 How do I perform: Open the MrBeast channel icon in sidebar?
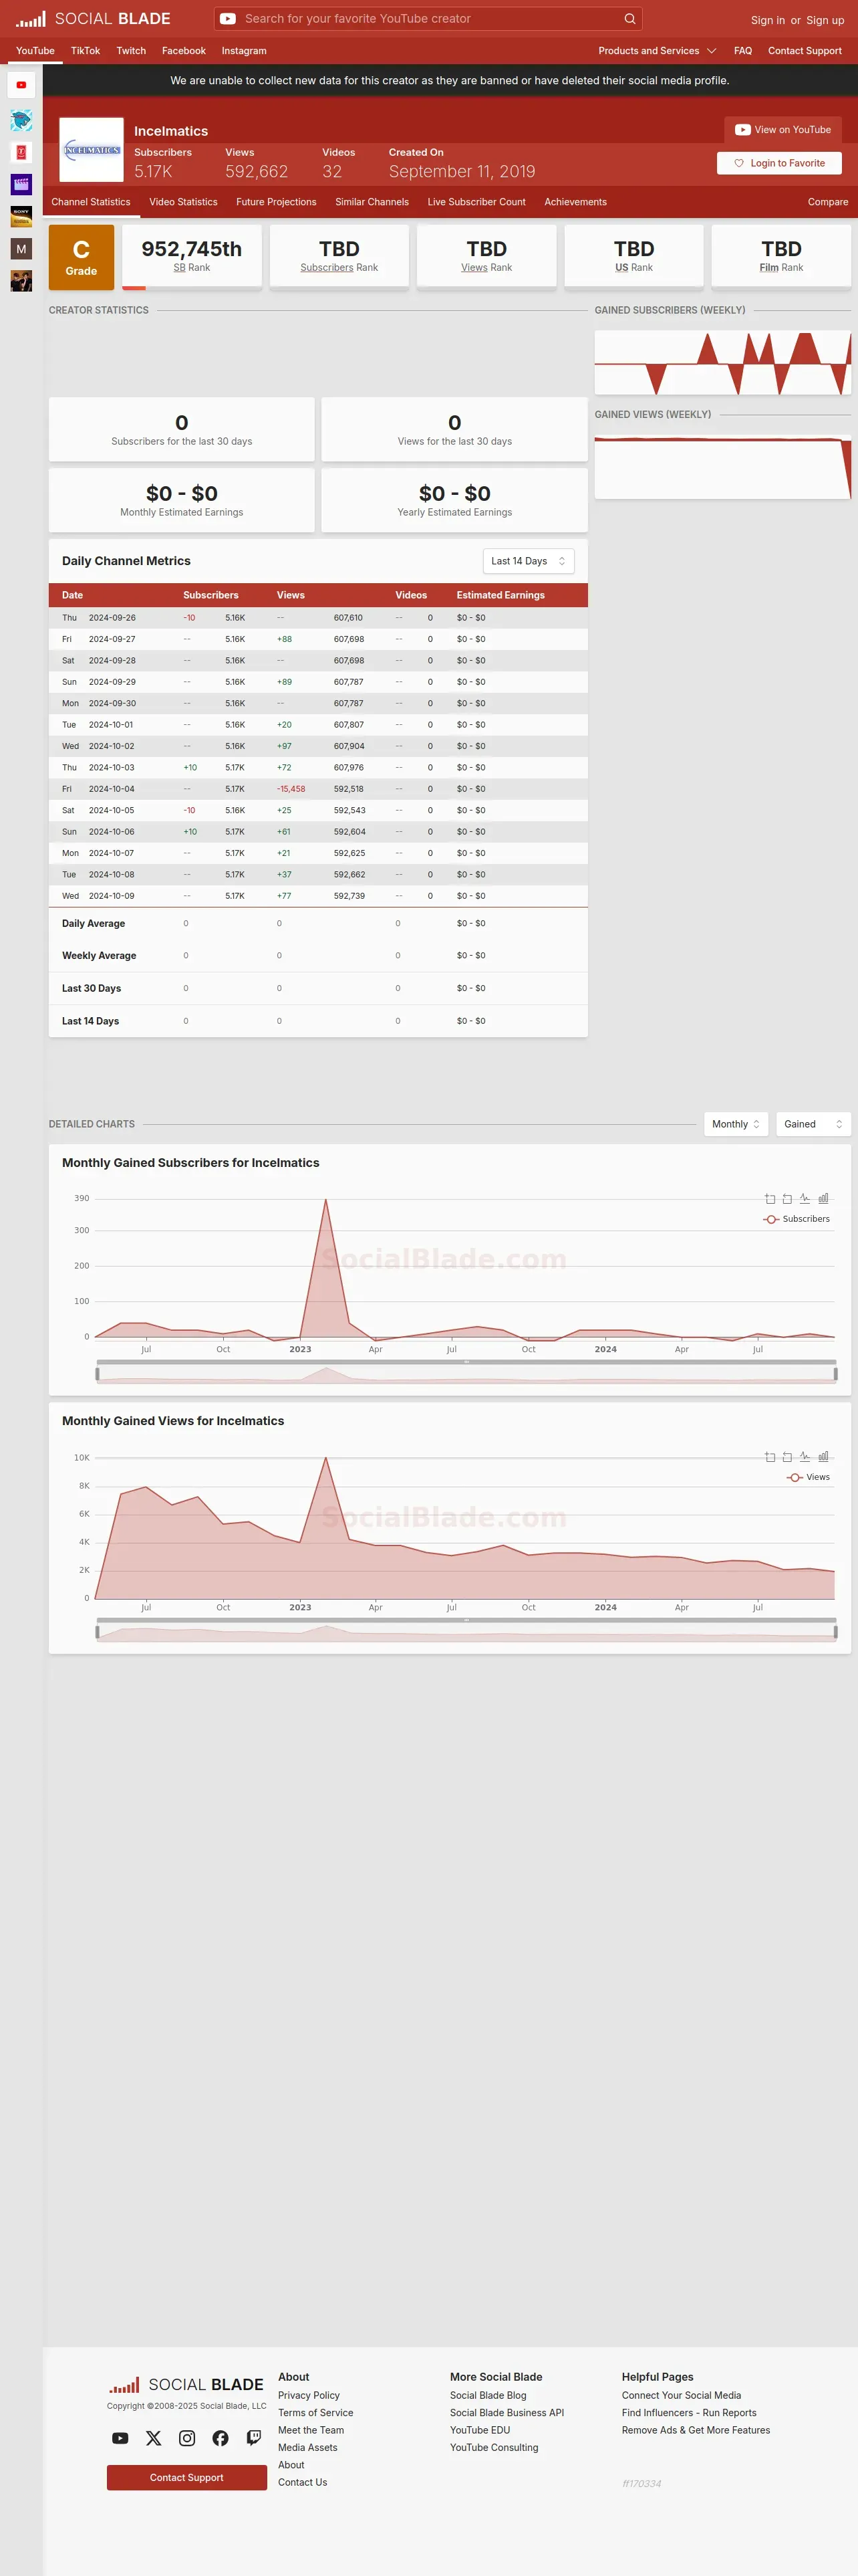21,121
